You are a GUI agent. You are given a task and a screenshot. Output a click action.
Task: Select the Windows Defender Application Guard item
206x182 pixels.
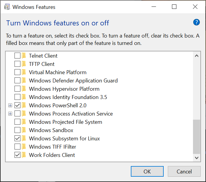pyautogui.click(x=73, y=81)
